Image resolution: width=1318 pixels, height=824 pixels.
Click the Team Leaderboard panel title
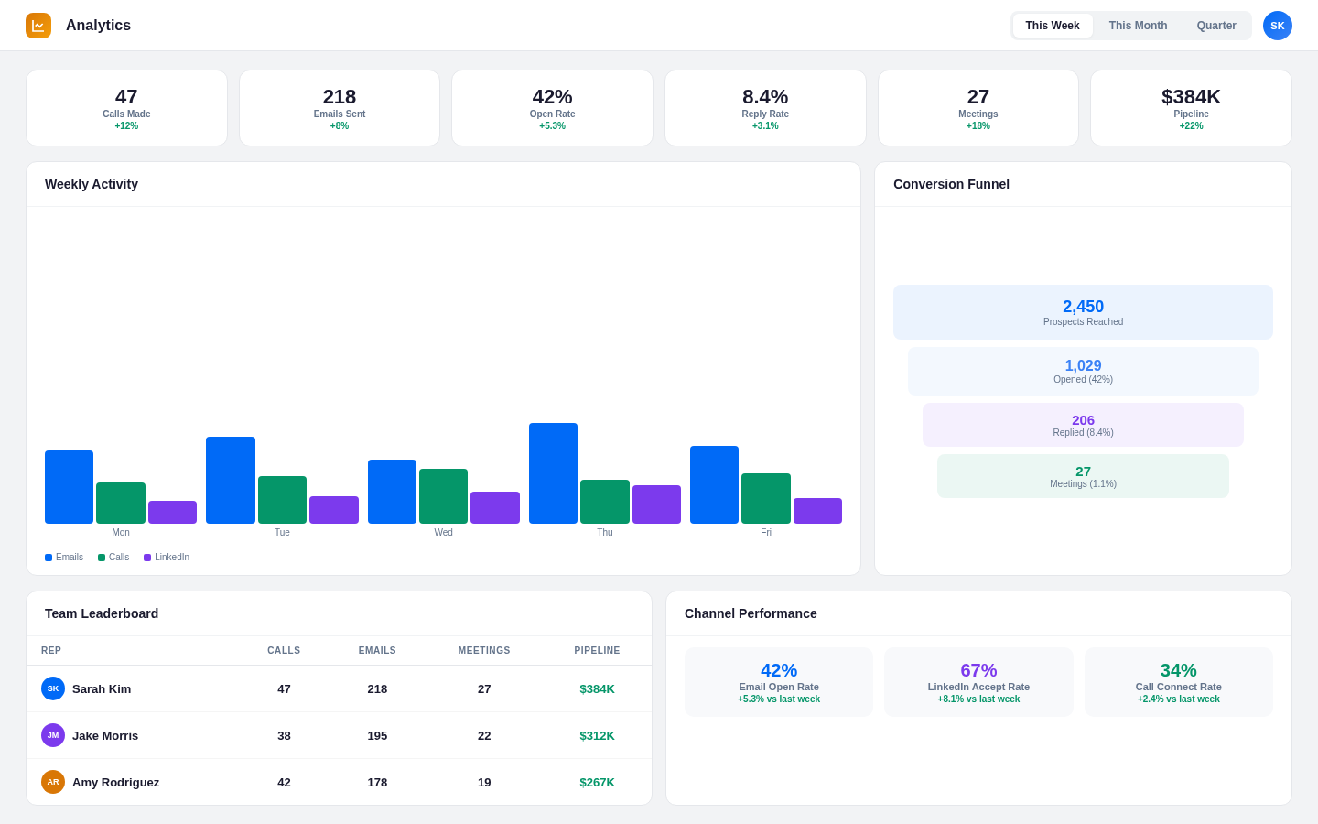click(102, 613)
